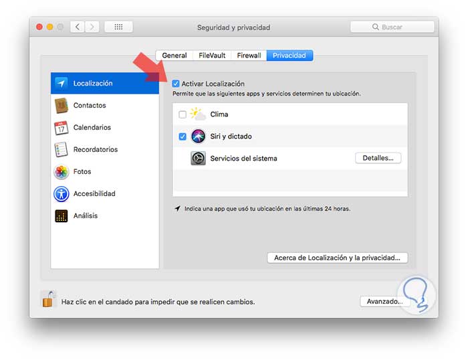Viewport: 468px width, 360px height.
Task: Click into the Buscar search field
Action: [x=392, y=27]
